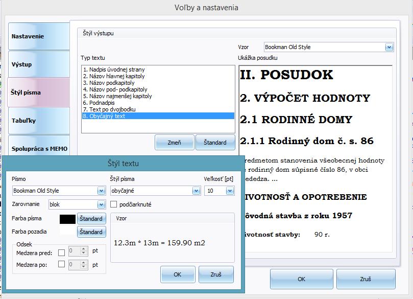Select '8. Obyčajný text' row

158,116
